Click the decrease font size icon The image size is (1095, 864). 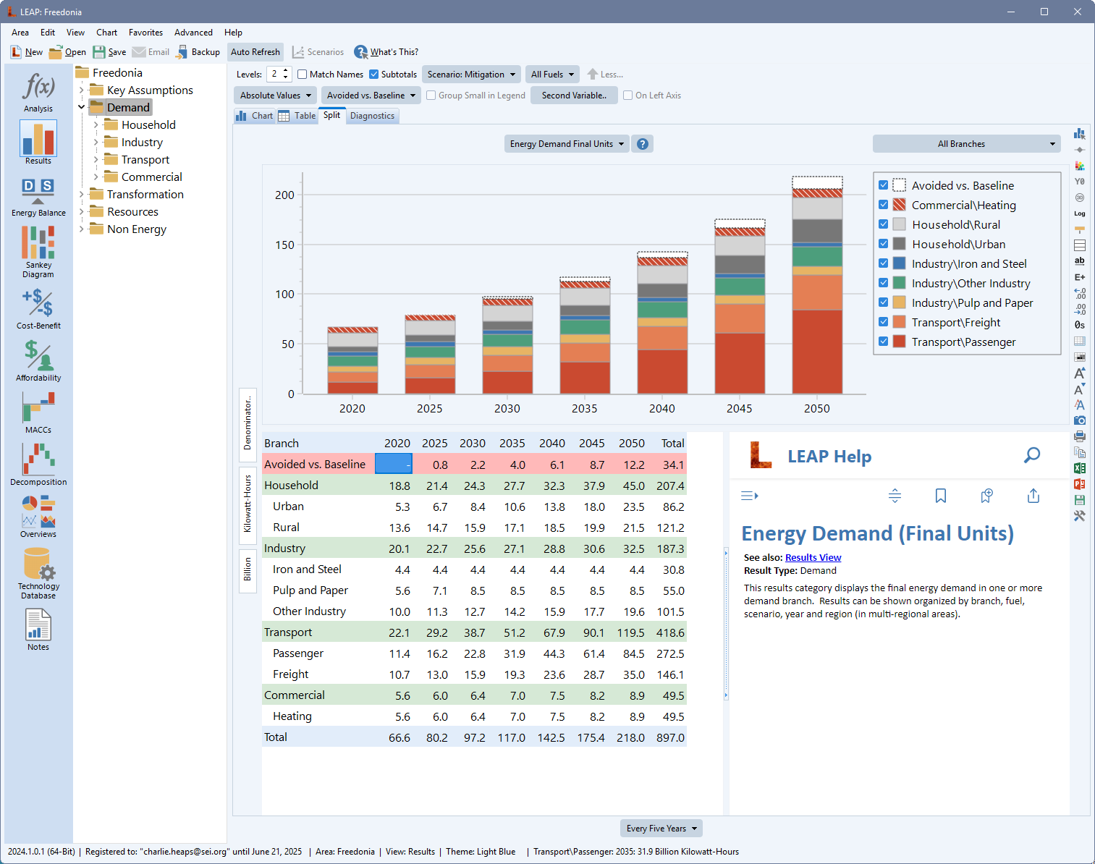coord(1080,389)
